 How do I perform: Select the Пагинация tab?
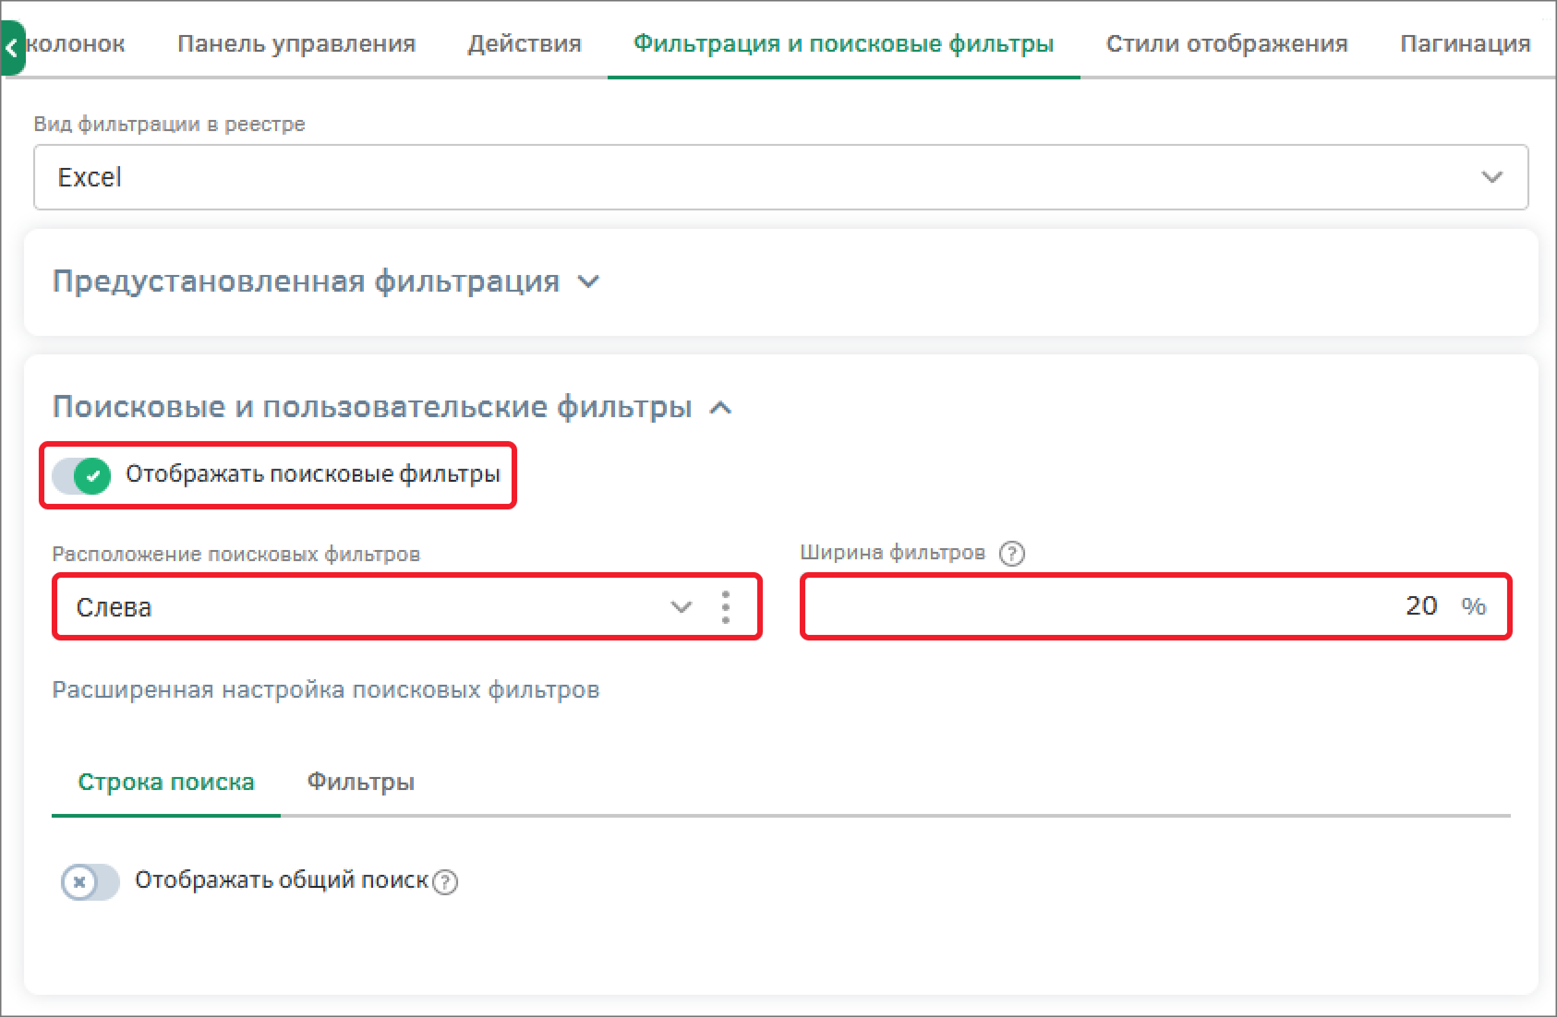pyautogui.click(x=1465, y=43)
